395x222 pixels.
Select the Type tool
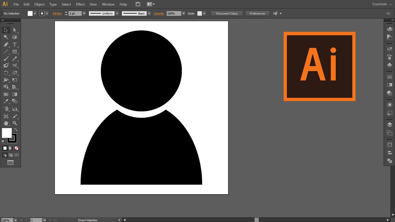[x=15, y=44]
